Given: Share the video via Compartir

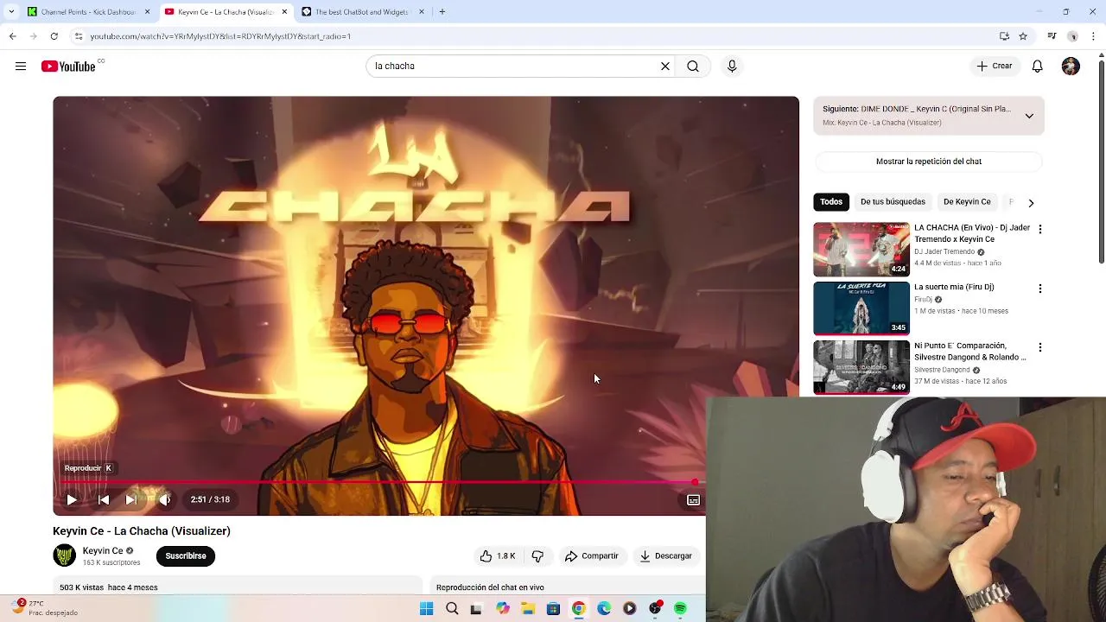Looking at the screenshot, I should [592, 555].
